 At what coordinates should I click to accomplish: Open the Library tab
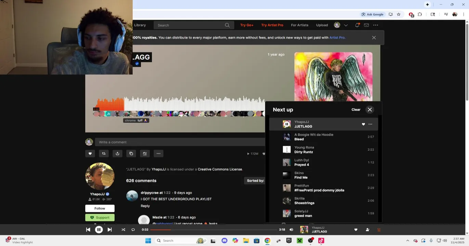(140, 25)
